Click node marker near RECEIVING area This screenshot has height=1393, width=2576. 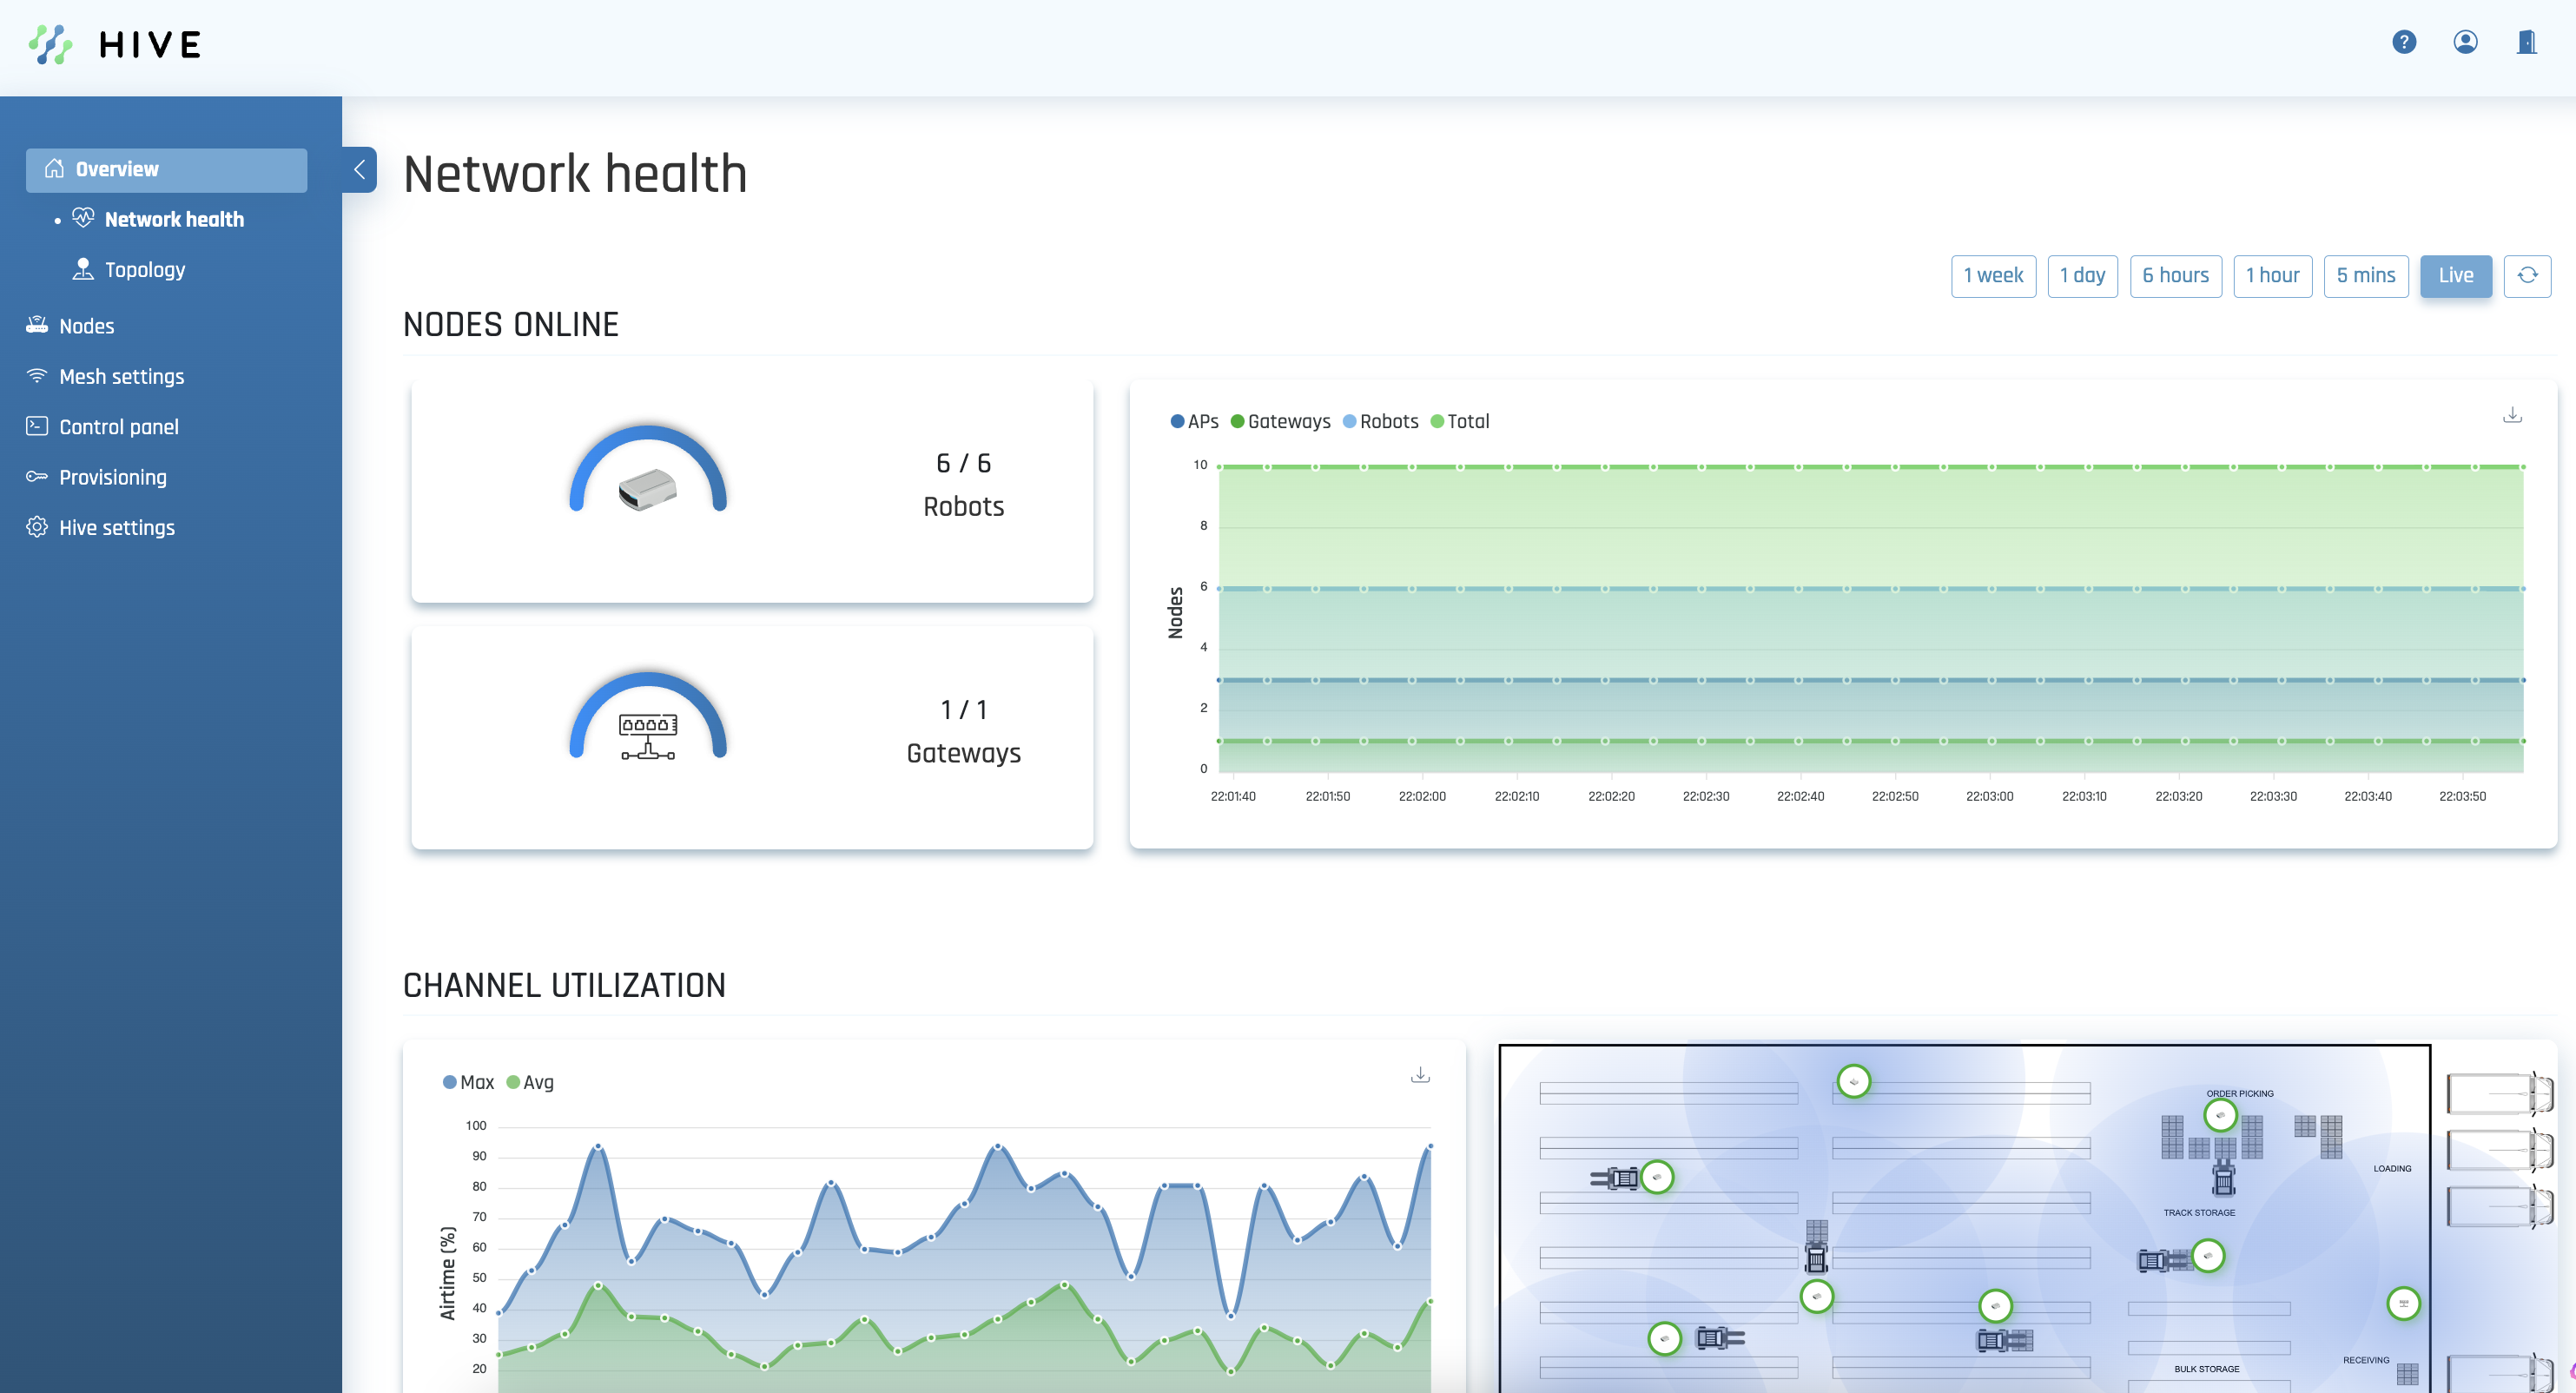(x=2403, y=1304)
